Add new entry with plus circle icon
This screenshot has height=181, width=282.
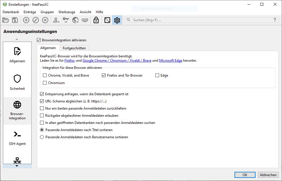pos(26,20)
